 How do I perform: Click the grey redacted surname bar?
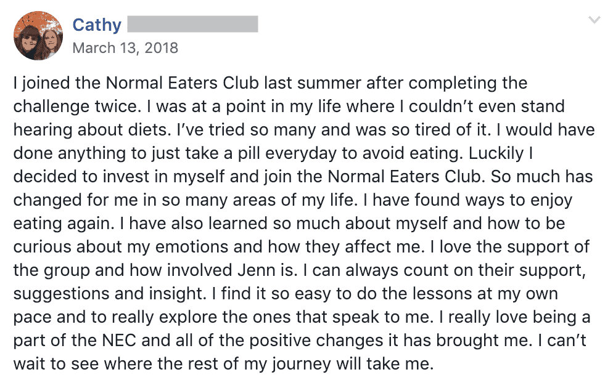tap(193, 24)
